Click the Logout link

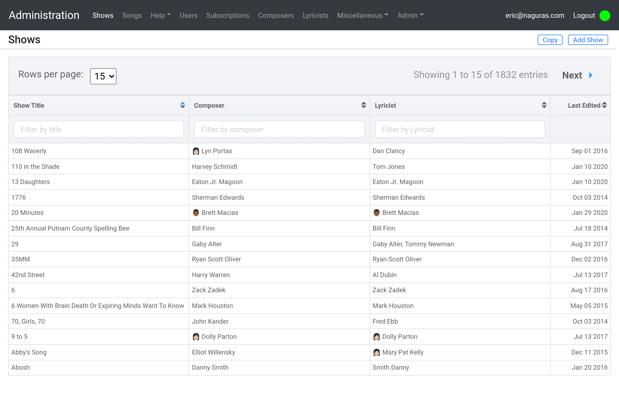pyautogui.click(x=584, y=15)
